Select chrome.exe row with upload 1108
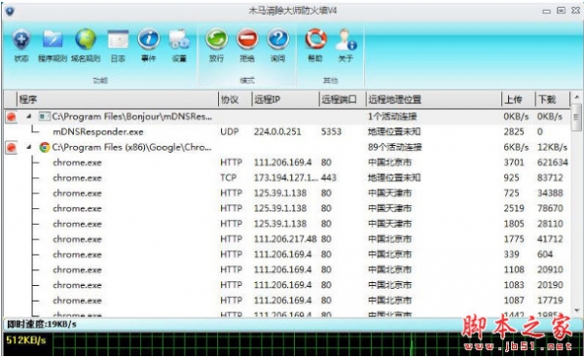The height and width of the screenshot is (357, 584). pos(287,269)
